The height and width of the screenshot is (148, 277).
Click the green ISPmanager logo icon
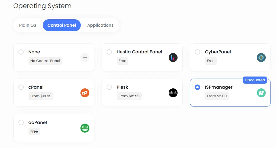click(261, 93)
